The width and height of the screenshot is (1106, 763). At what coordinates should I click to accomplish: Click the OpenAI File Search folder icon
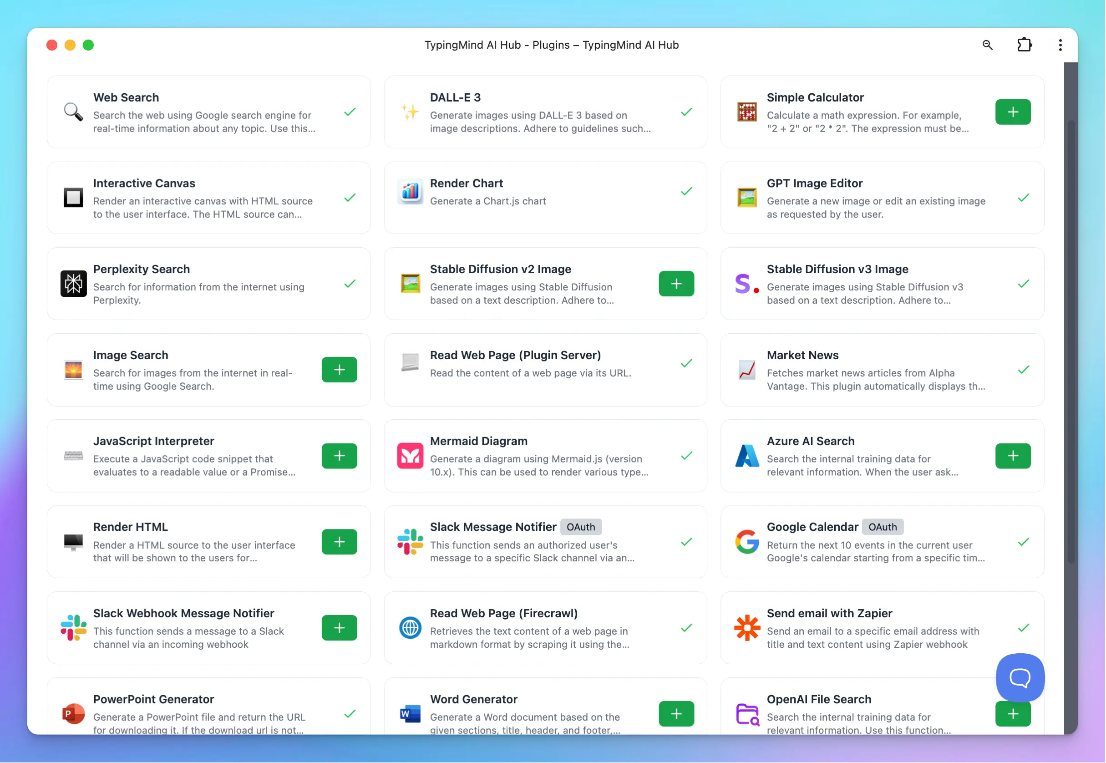[747, 714]
